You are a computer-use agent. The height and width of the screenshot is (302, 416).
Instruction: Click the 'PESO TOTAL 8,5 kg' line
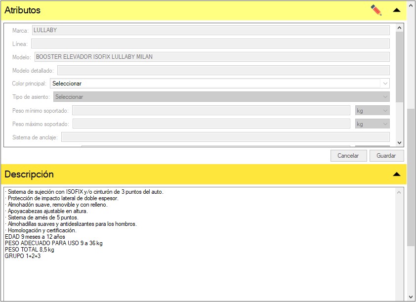(30, 249)
